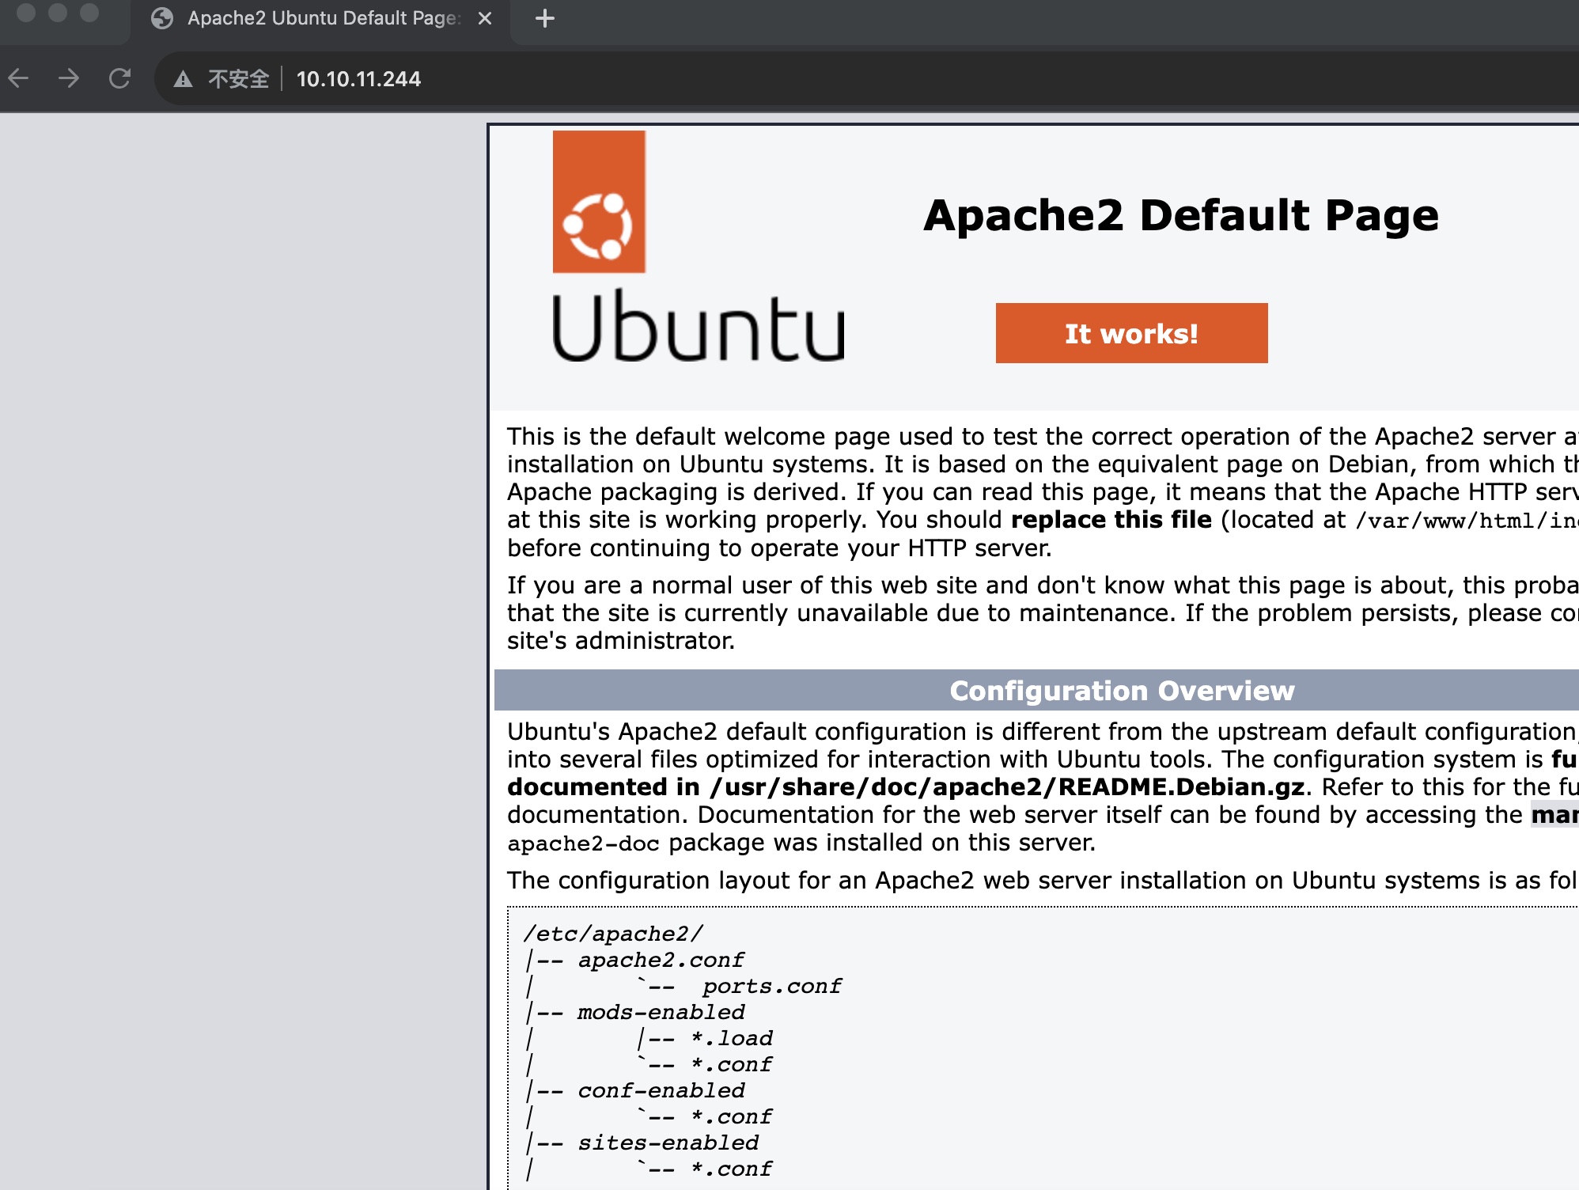Open a new tab with plus icon
The height and width of the screenshot is (1190, 1579).
tap(545, 18)
